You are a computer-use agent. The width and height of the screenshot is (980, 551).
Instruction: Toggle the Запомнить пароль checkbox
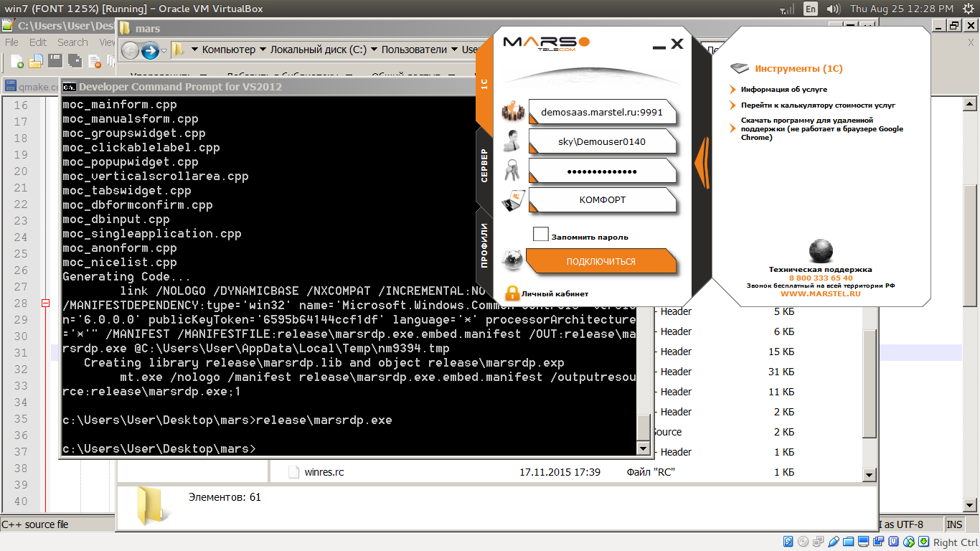tap(541, 235)
